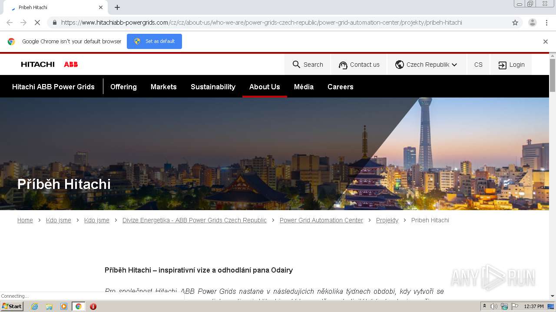The height and width of the screenshot is (312, 556).
Task: Open Divize Energetika breadcrumb link
Action: coord(195,220)
